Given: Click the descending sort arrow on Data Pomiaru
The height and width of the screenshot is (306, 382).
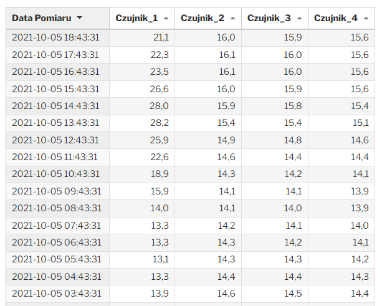Looking at the screenshot, I should (x=79, y=19).
